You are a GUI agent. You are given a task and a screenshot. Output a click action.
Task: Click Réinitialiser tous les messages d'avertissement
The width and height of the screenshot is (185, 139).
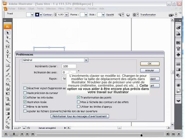point(80,116)
